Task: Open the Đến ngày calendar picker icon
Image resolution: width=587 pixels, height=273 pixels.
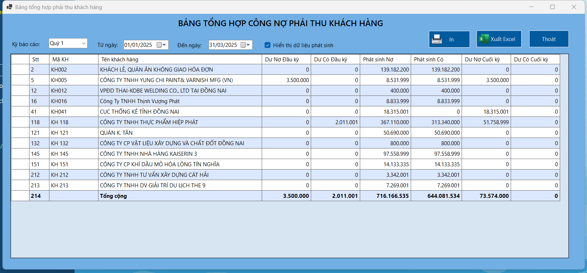Action: tap(245, 45)
